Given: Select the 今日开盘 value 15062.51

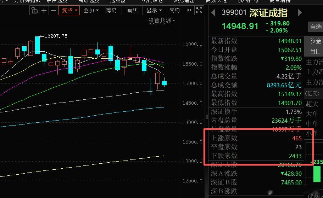Looking at the screenshot, I should (290, 50).
